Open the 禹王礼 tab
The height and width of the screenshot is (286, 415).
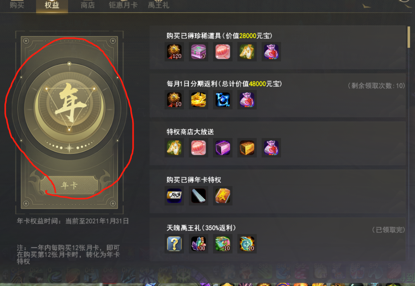pyautogui.click(x=158, y=5)
